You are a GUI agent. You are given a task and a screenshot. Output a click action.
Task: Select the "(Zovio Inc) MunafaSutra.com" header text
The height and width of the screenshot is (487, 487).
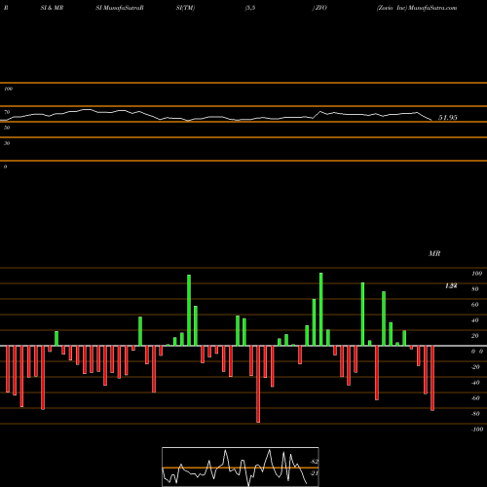(x=417, y=8)
